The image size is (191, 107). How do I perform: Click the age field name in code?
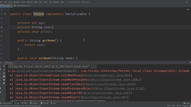[41, 23]
